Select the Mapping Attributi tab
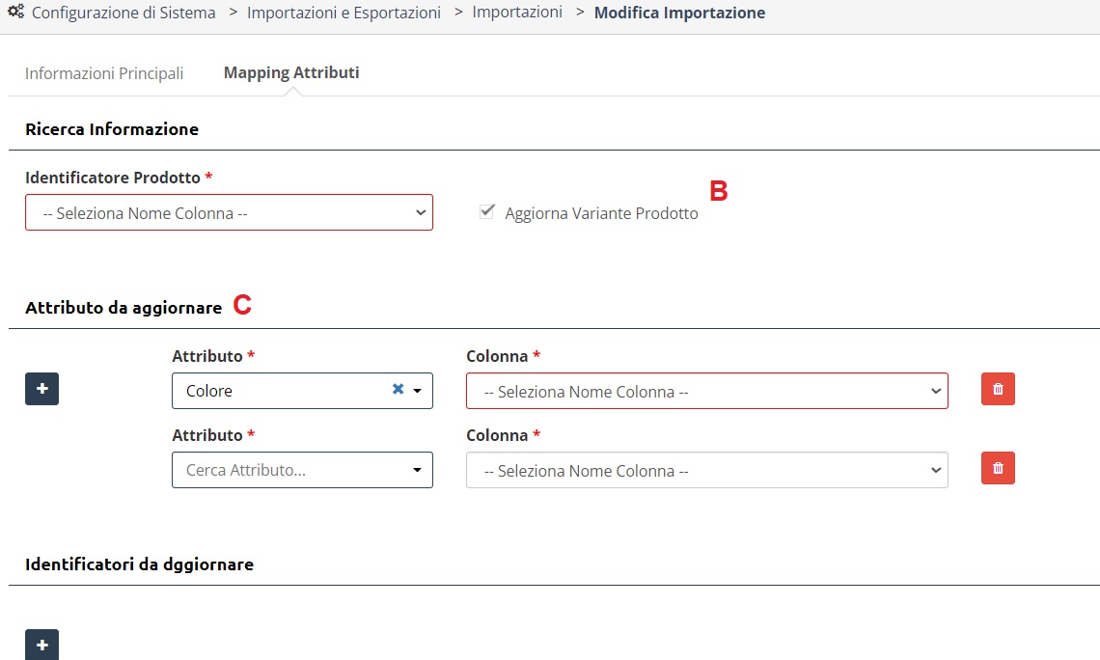 click(291, 73)
